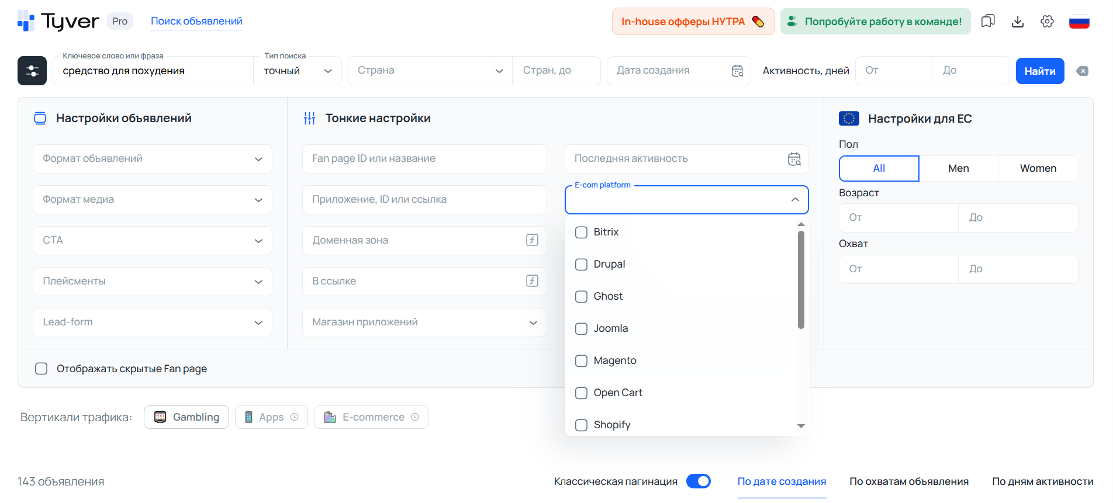Focus Возраст От field
This screenshot has height=503, width=1113.
[898, 218]
